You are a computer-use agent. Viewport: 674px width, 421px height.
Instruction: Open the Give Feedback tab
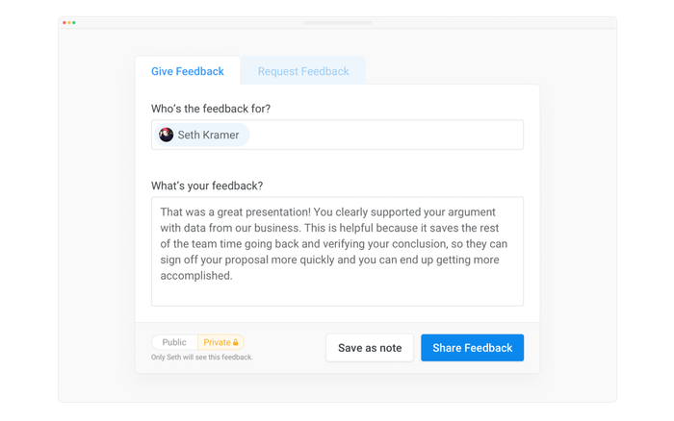188,71
